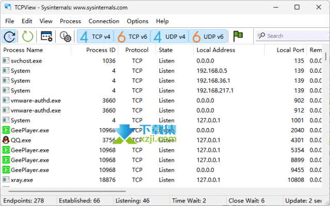Toggle the TCP v4 filter
Screen dimensions: 330x206
tap(95, 37)
